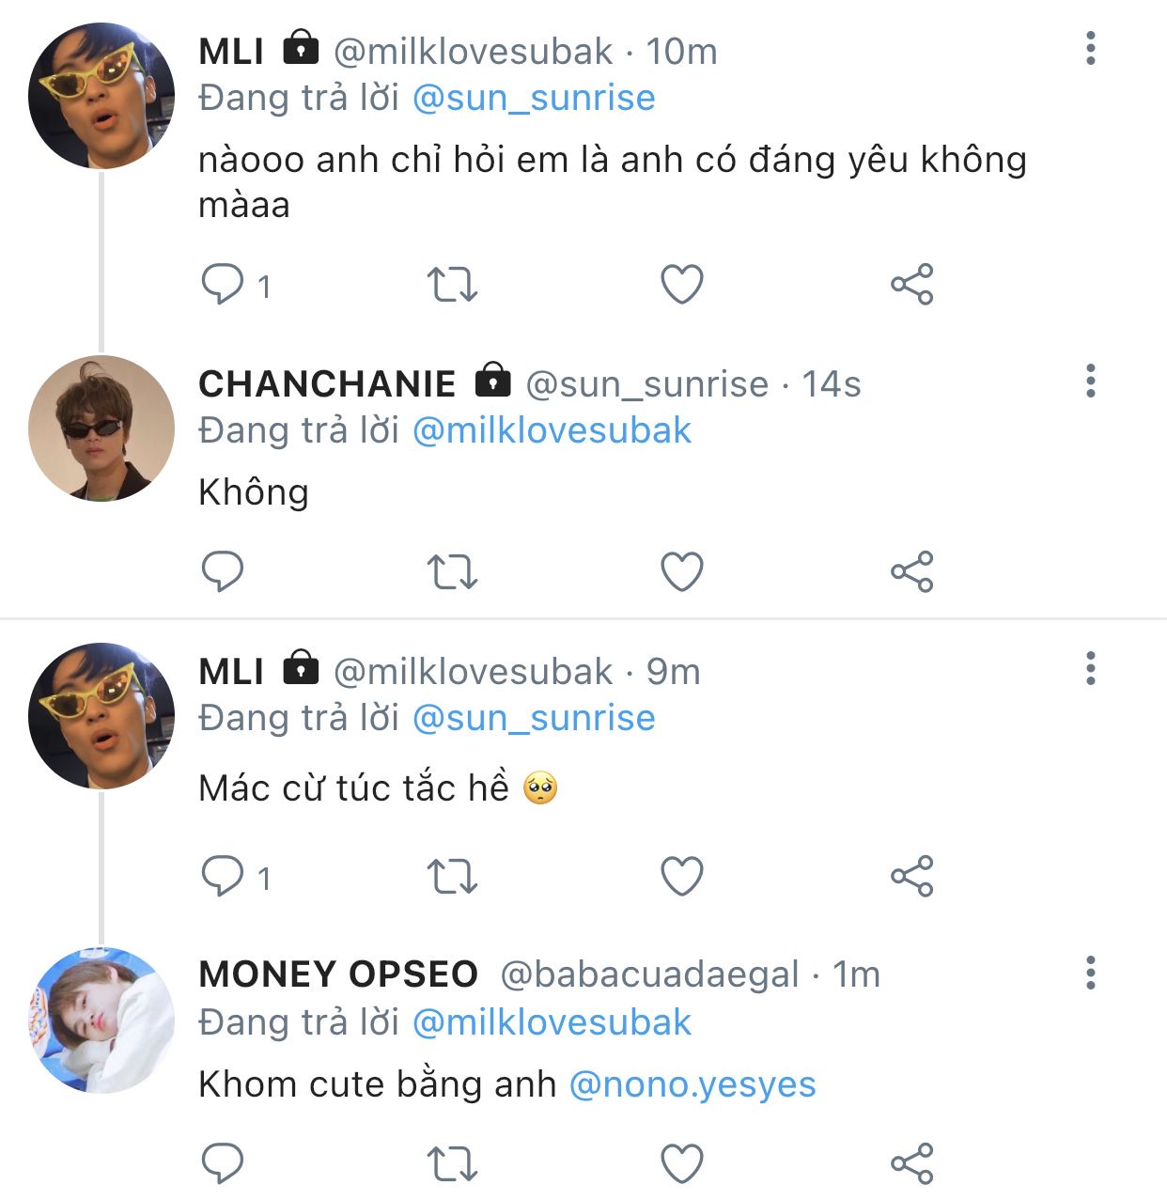Reply to MLI's 10m tweet
1167x1200 pixels.
(x=224, y=284)
